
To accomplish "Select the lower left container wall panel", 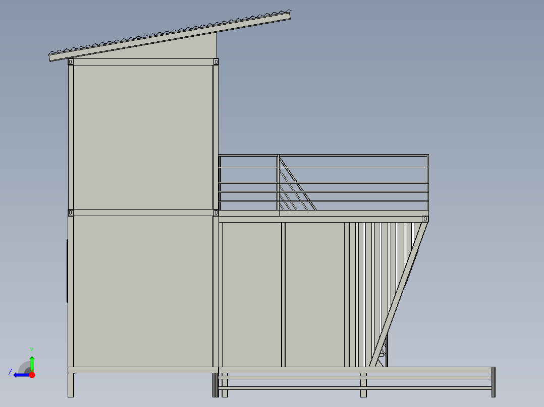I will pyautogui.click(x=143, y=291).
